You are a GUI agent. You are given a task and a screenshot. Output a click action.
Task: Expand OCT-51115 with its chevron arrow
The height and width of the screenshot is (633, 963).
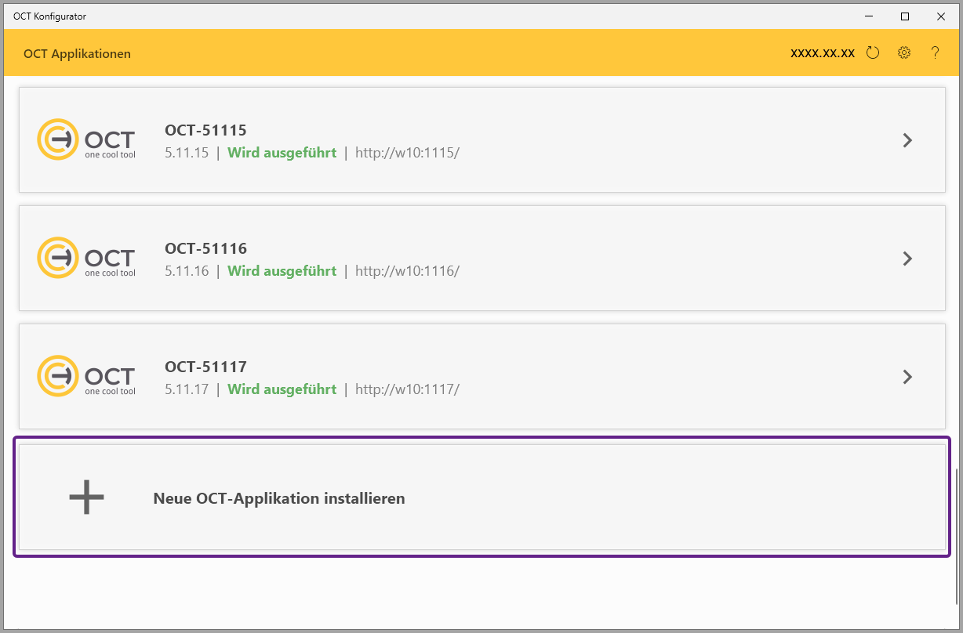907,140
